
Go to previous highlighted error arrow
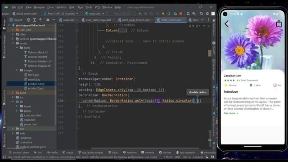click(204, 26)
